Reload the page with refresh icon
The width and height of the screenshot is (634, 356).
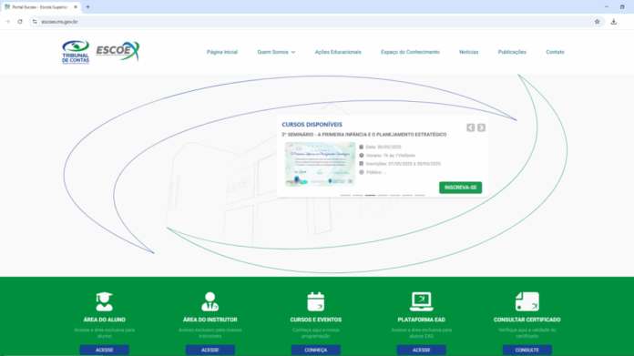[x=20, y=22]
